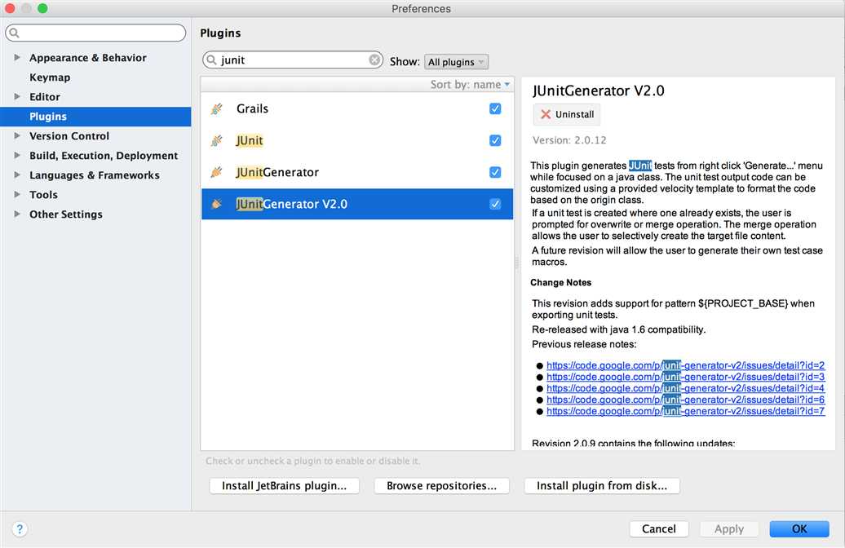The image size is (845, 548).
Task: Select the Grails plugin row
Action: pos(357,108)
